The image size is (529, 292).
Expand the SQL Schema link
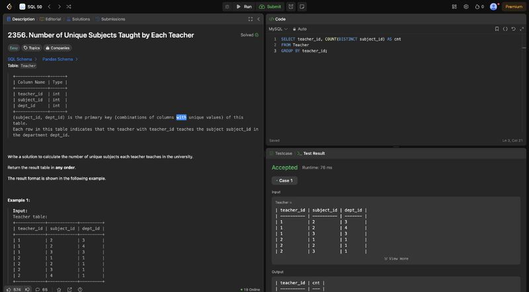click(x=22, y=59)
